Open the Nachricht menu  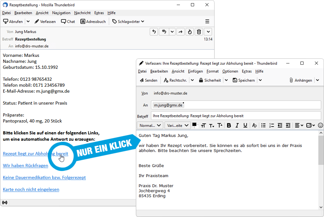point(82,13)
